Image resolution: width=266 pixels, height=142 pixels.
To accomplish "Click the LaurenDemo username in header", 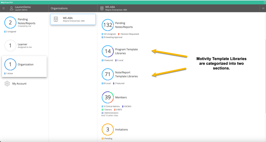I will [23, 7].
